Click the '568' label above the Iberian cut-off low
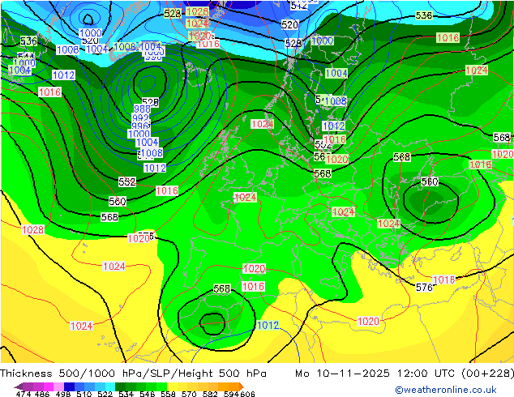514x397 pixels. 222,288
